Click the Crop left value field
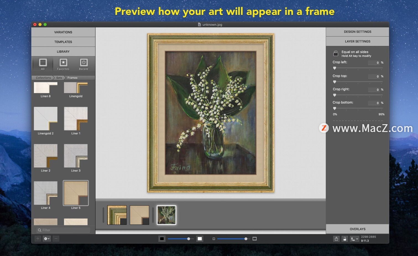 tap(374, 63)
